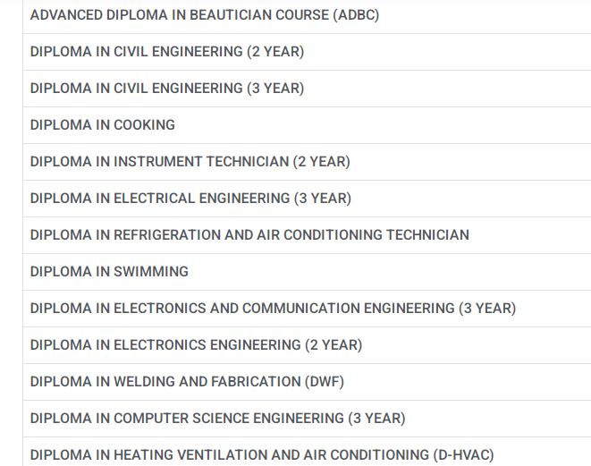
Task: Choose Heating Ventilation and Air Conditioning (D-HVAC)
Action: pos(262,454)
